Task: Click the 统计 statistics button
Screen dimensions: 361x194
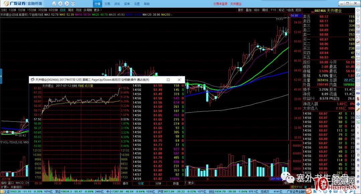Action: tap(257, 10)
